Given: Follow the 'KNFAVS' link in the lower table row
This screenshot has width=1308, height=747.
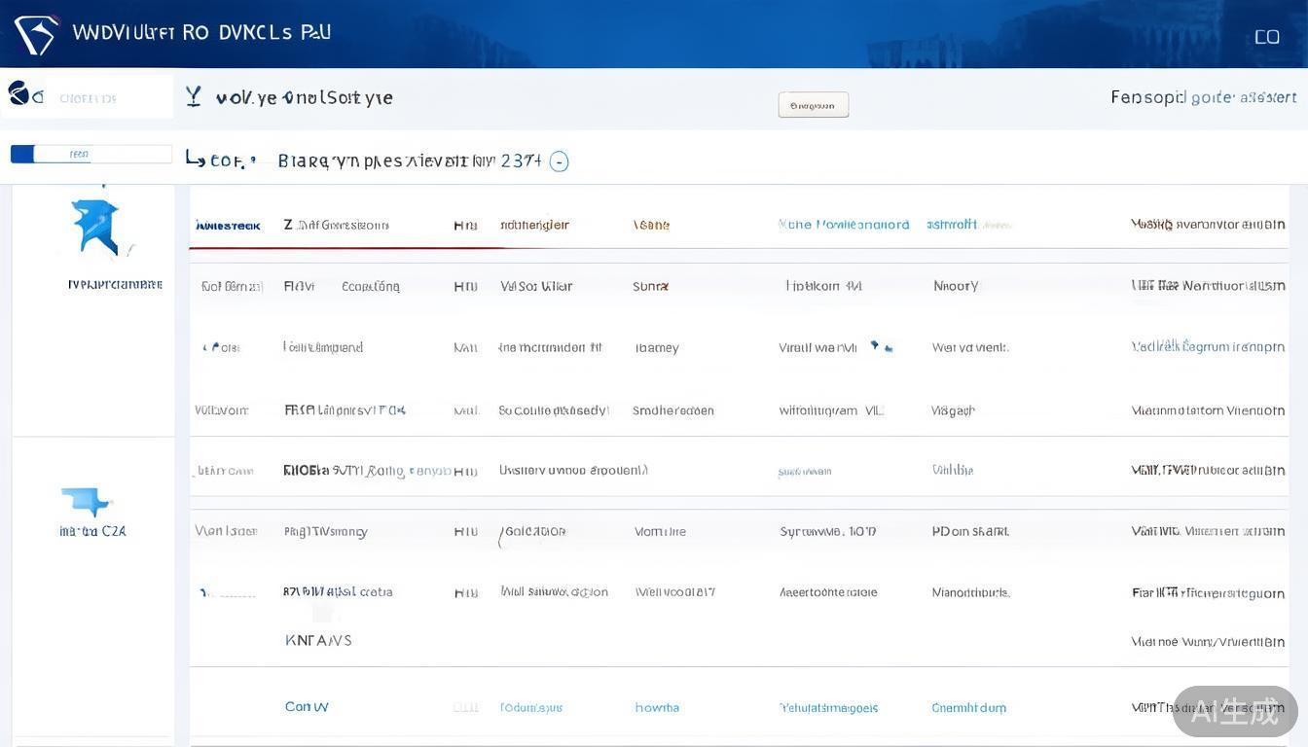Looking at the screenshot, I should click(318, 638).
